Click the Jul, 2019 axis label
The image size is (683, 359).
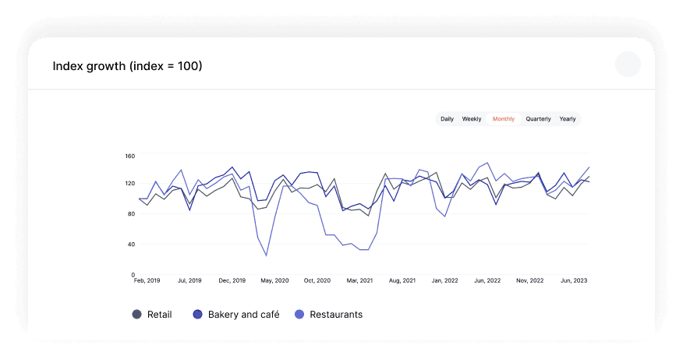tap(189, 280)
